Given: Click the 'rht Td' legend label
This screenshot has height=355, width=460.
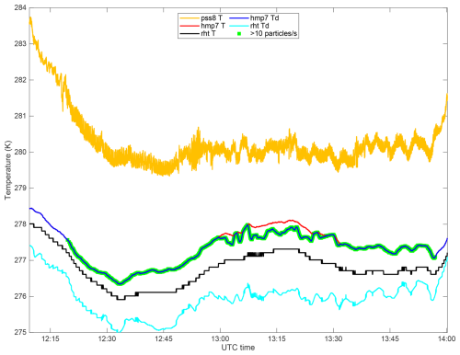Looking at the screenshot, I should [259, 26].
